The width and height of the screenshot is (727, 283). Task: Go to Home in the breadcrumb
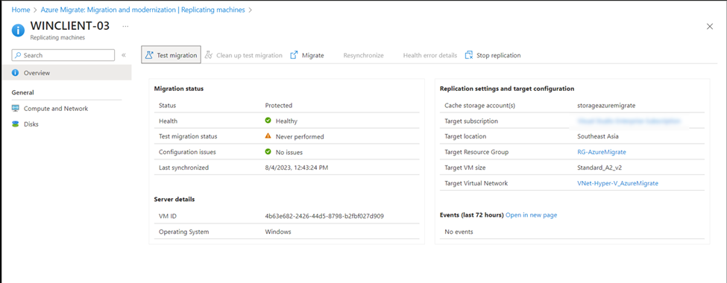(x=20, y=9)
